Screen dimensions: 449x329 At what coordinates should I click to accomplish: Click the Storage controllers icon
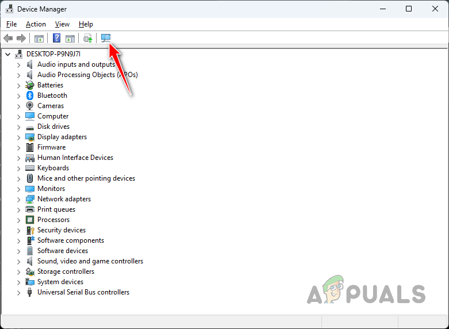click(x=30, y=271)
